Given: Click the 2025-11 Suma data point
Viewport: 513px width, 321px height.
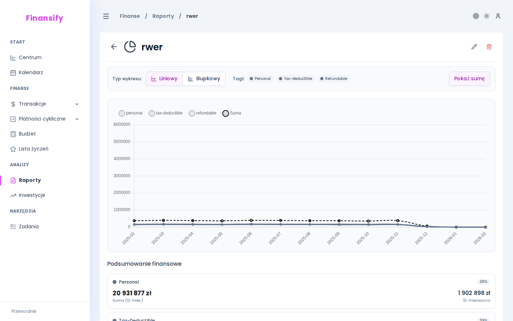Looking at the screenshot, I should click(x=398, y=221).
